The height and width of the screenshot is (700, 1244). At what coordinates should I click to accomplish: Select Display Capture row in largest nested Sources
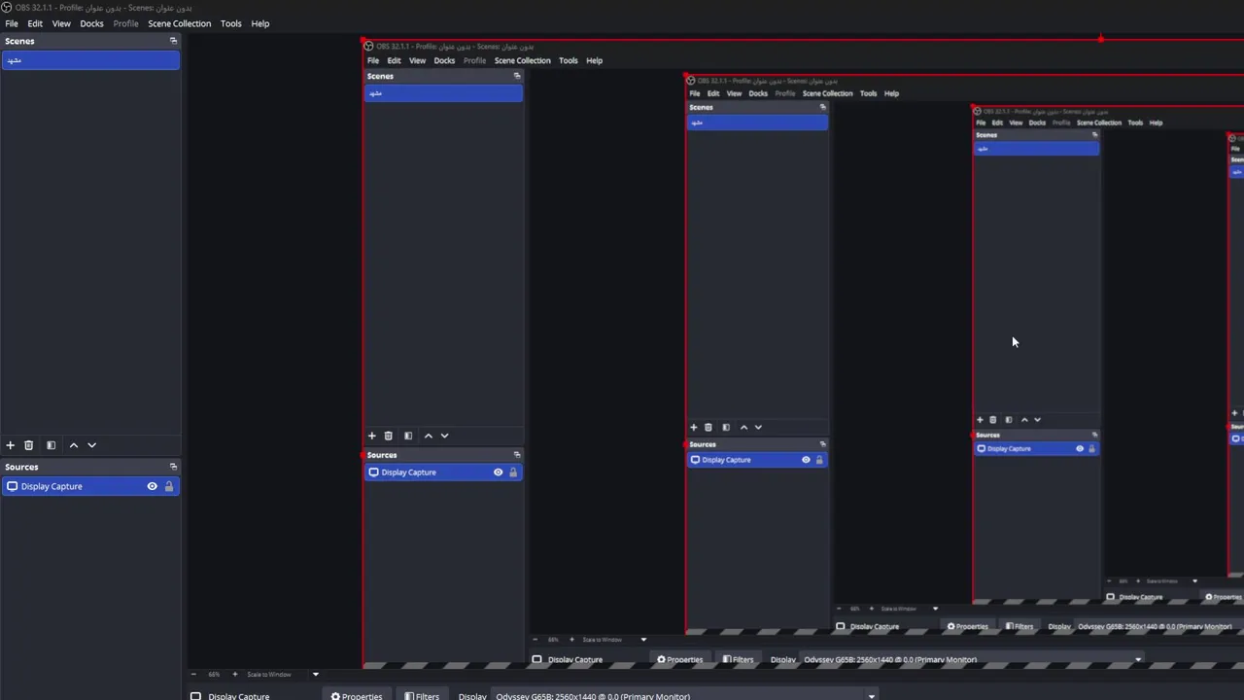[443, 472]
